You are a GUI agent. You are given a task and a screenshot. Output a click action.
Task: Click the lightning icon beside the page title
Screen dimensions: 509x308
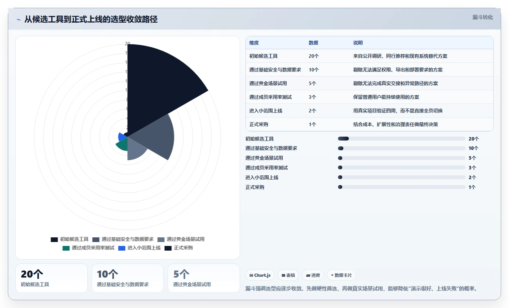[18, 20]
